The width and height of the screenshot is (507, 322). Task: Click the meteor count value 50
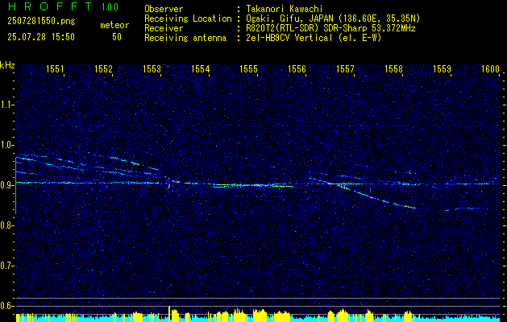click(117, 37)
